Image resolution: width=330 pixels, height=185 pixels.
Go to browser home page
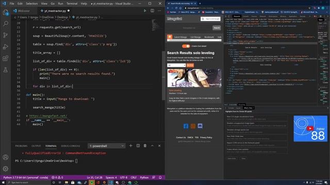pyautogui.click(x=180, y=8)
